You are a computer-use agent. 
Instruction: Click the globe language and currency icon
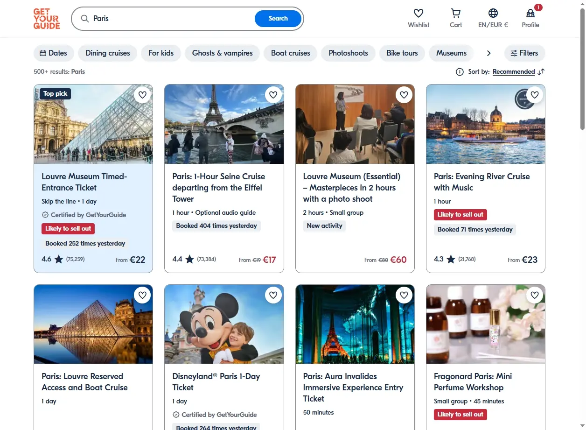pyautogui.click(x=493, y=13)
